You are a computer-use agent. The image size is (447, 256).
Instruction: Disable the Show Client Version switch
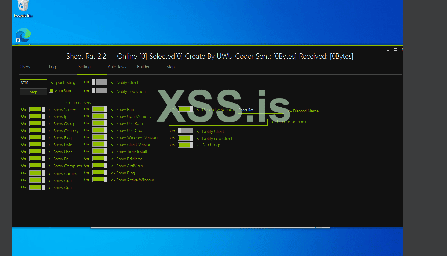pos(100,144)
